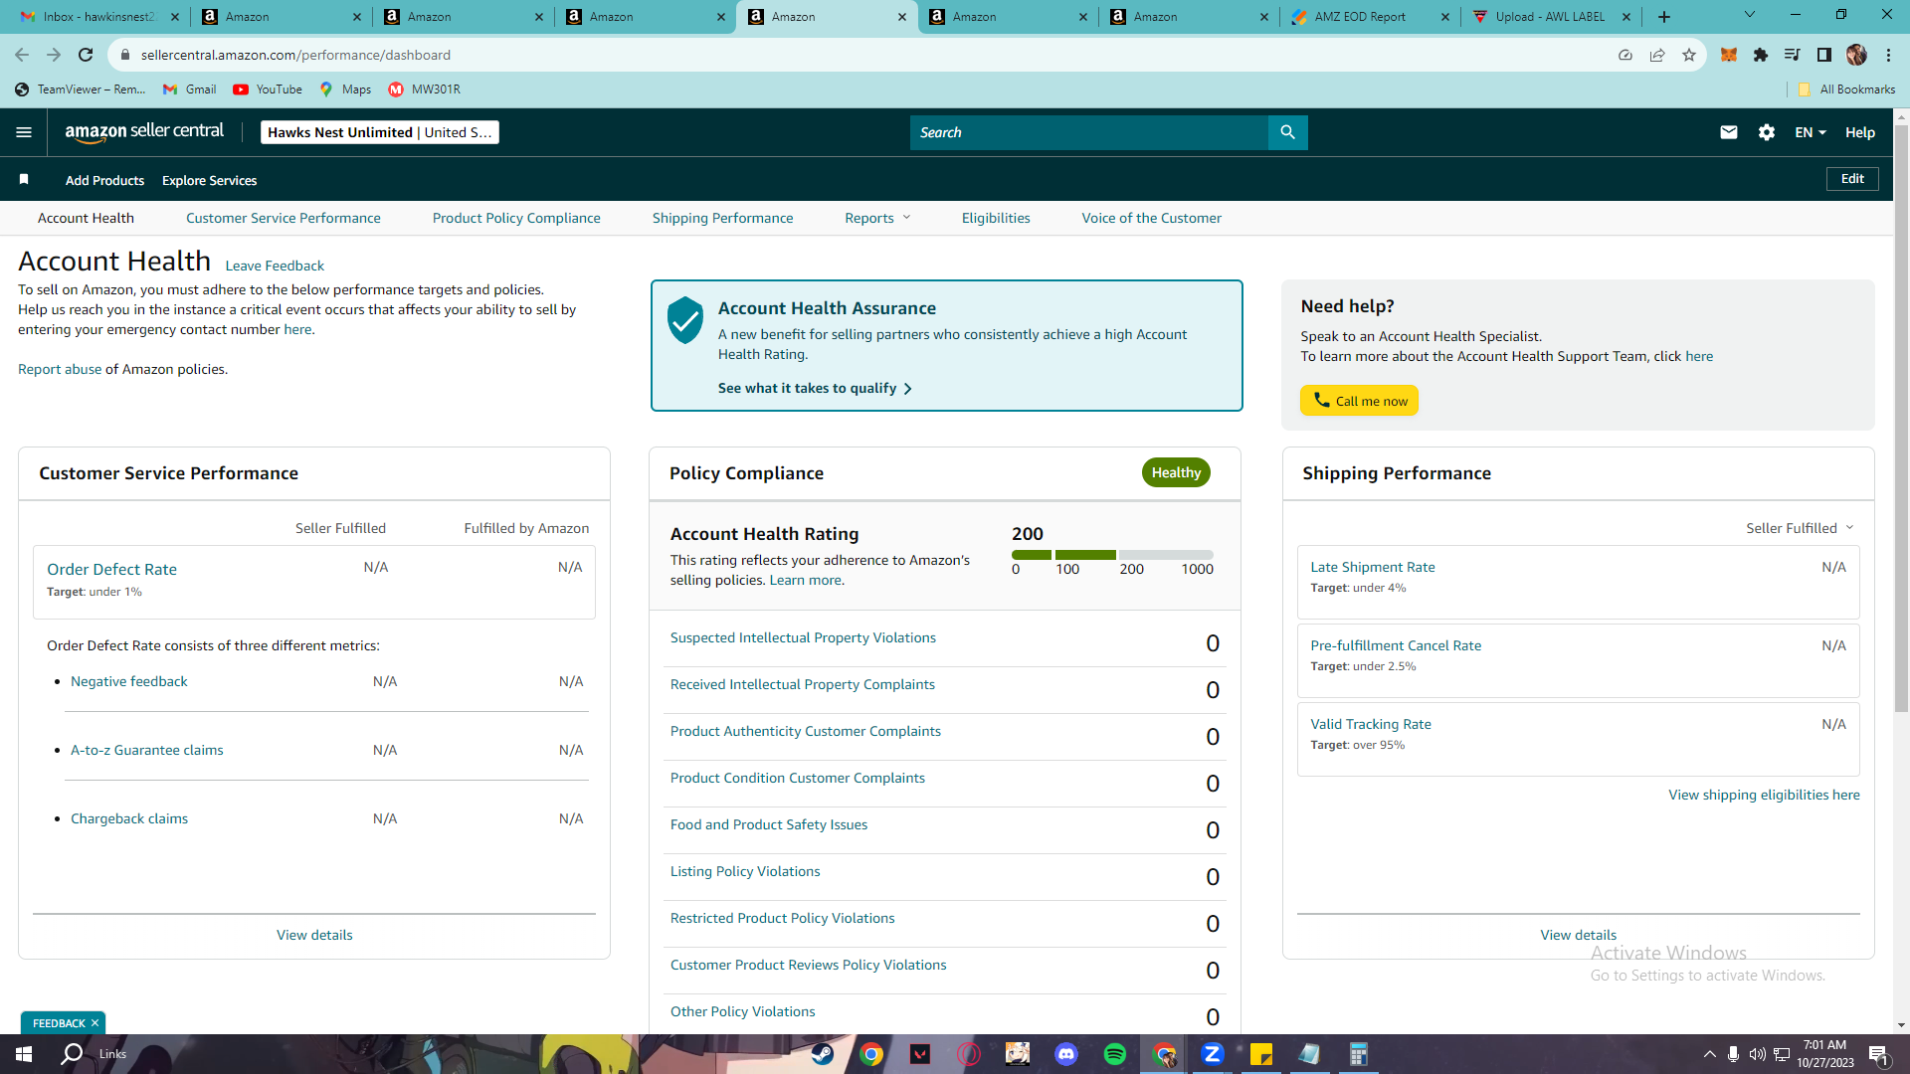The image size is (1910, 1074).
Task: Open the Eligibilities tab
Action: point(996,218)
